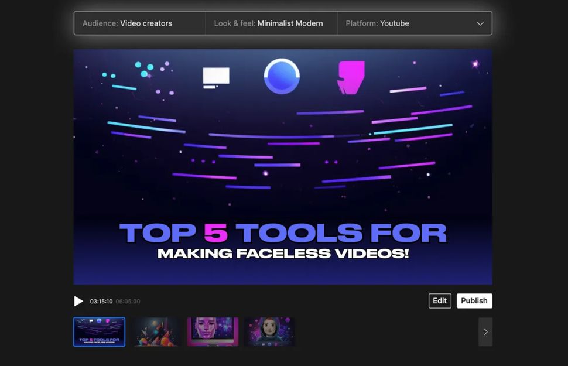Click the Publish button
Viewport: 568px width, 366px height.
point(474,300)
